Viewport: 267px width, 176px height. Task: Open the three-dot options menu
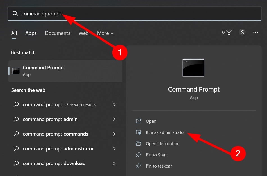[255, 32]
